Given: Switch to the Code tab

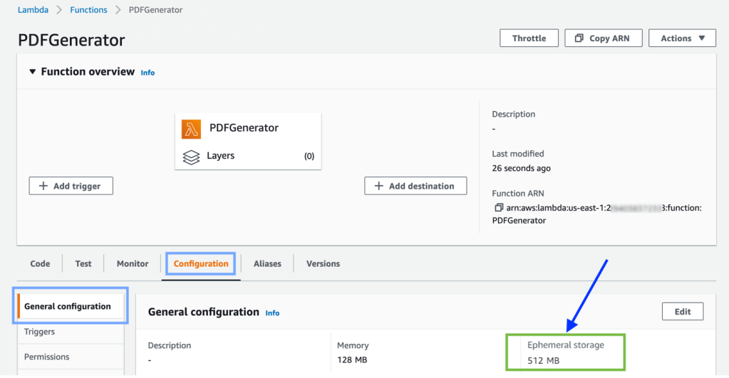Looking at the screenshot, I should (40, 264).
